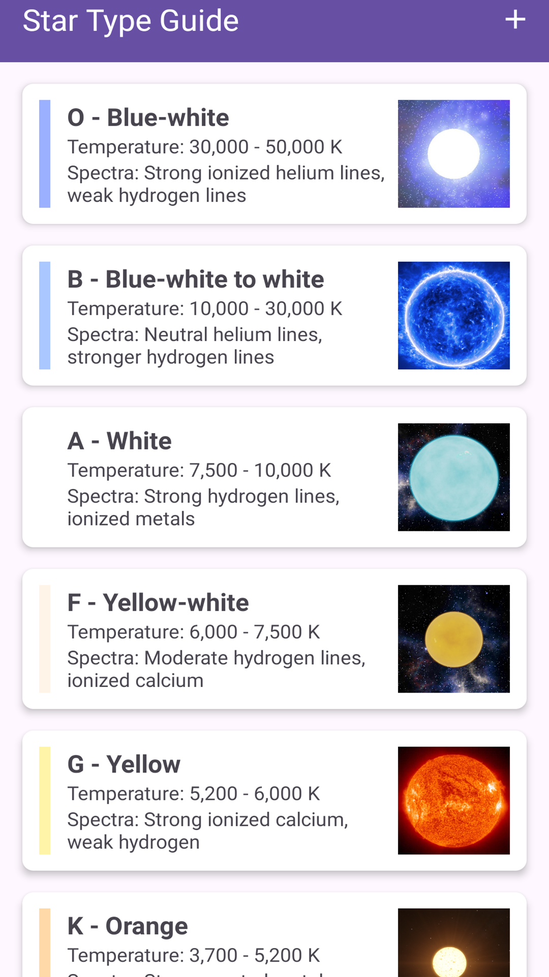Image resolution: width=549 pixels, height=977 pixels.
Task: Click the B-type light blue color bar
Action: [x=45, y=315]
